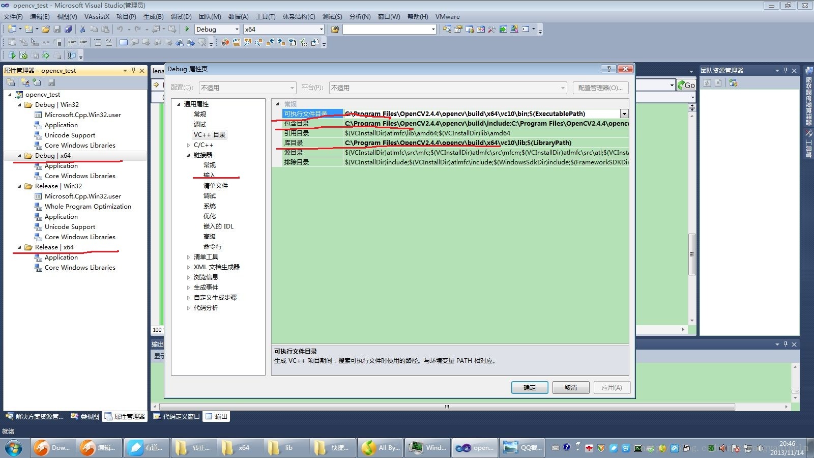The height and width of the screenshot is (458, 814).
Task: Collapse the Debug | x64 tree node
Action: pos(20,156)
